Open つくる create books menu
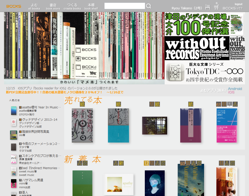249x196 pixels. pyautogui.click(x=72, y=7)
